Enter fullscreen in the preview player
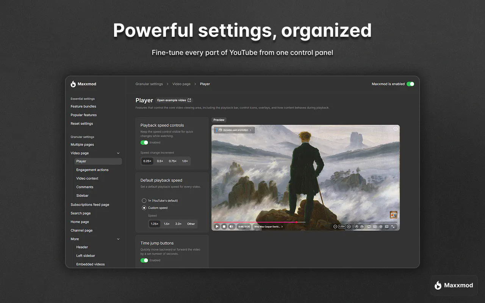485x303 pixels. pos(393,226)
